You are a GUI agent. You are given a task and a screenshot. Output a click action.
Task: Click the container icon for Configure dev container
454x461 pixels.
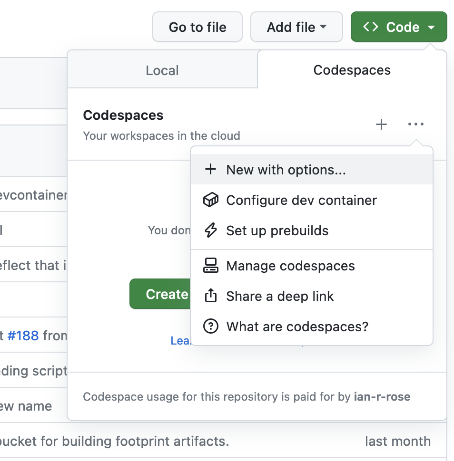click(211, 200)
